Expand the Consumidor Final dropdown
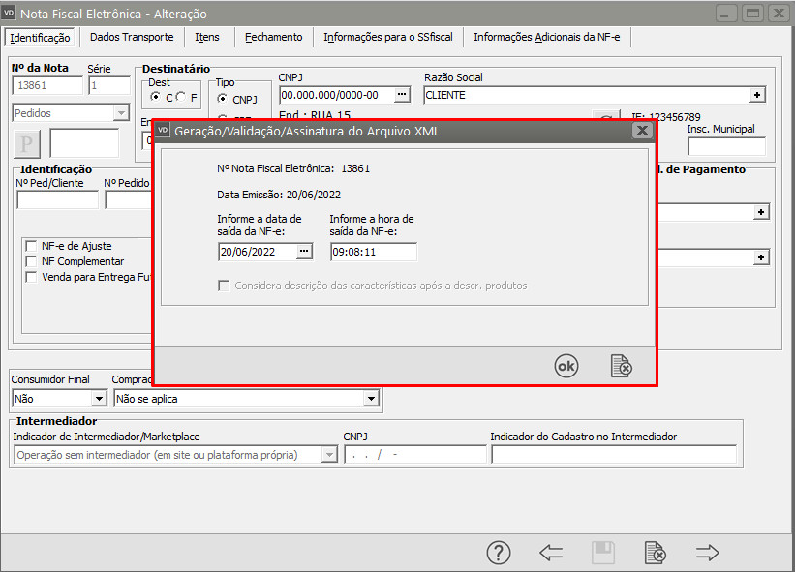Viewport: 795px width, 572px height. 98,398
